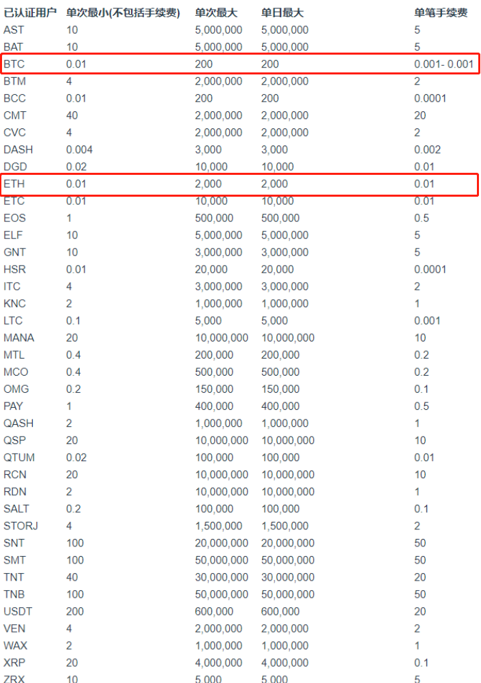Viewport: 481px width, 683px height.
Task: Click the USDT row label
Action: pos(18,611)
